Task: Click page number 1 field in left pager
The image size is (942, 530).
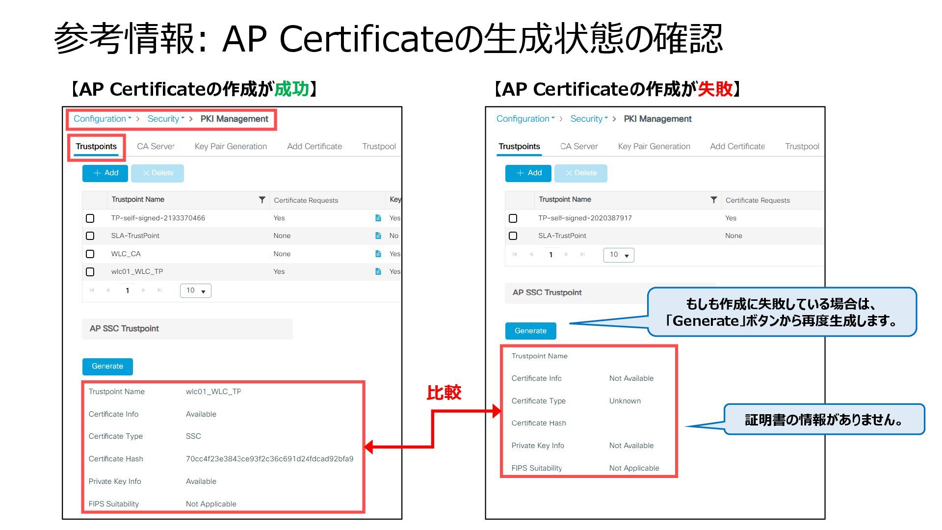Action: tap(128, 291)
